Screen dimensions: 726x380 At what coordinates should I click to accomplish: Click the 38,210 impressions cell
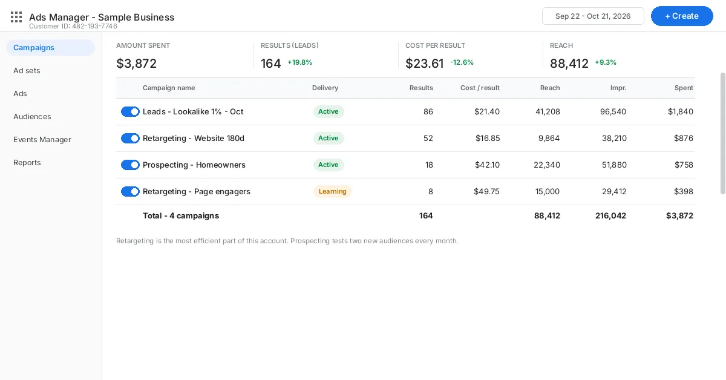point(614,139)
